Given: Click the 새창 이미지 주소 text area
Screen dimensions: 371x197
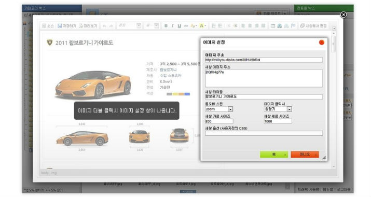Looking at the screenshot, I should (264, 78).
